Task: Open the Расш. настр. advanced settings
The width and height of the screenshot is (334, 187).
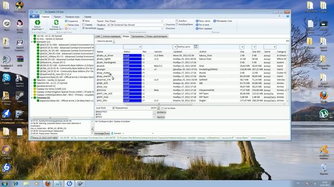Action: (203, 21)
